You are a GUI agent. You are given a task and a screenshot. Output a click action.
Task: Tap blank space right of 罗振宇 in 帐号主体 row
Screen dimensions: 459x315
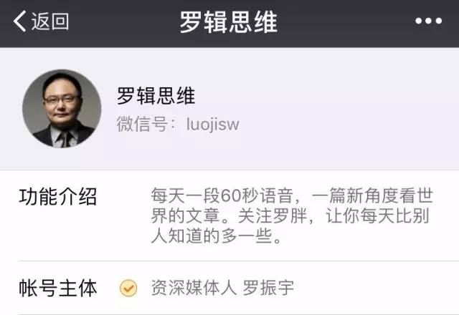374,288
